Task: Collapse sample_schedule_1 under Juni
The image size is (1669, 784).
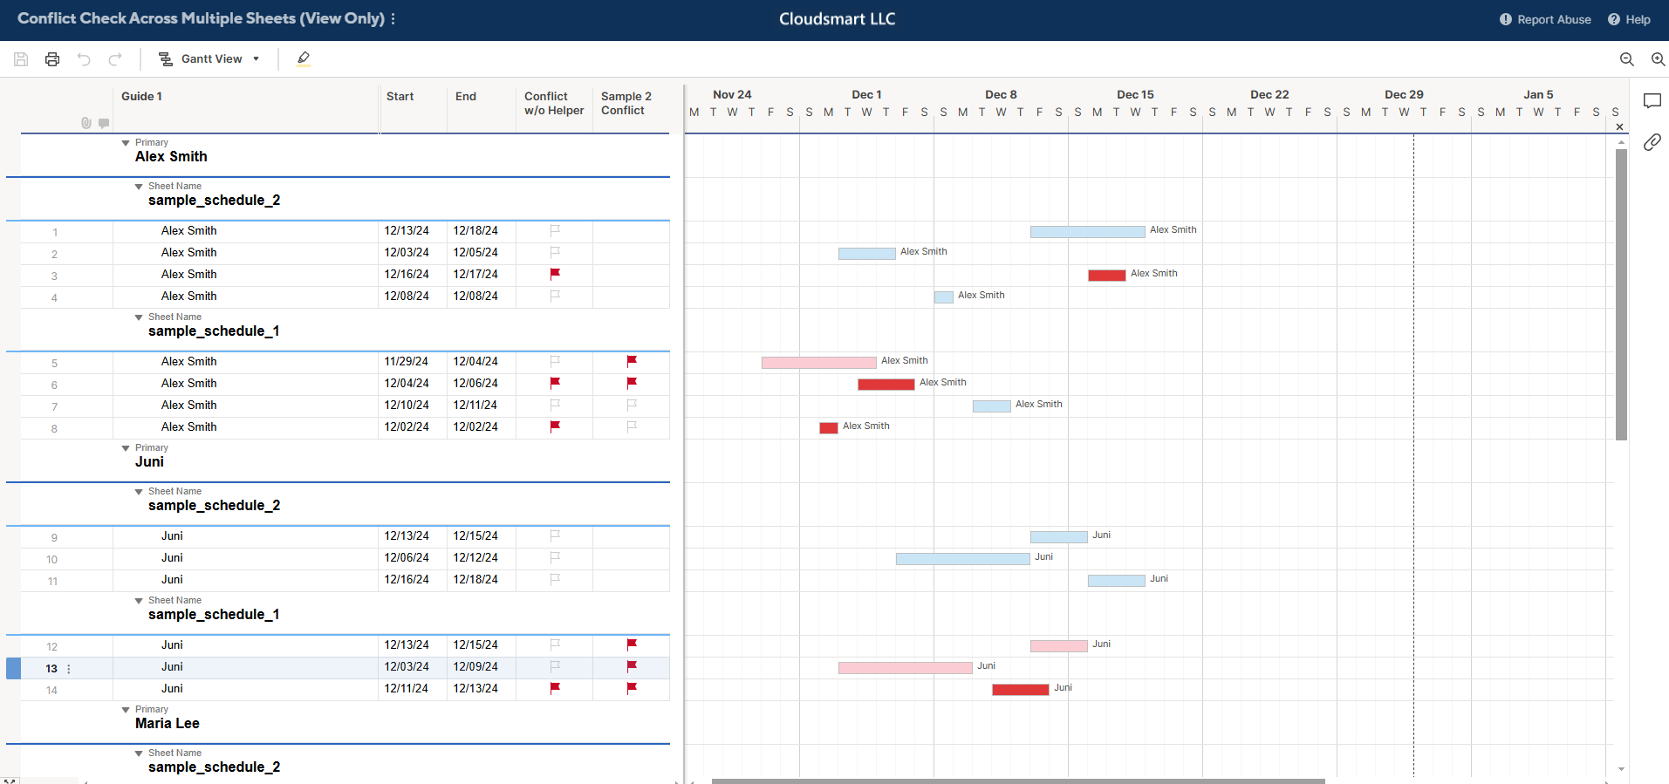Action: click(139, 601)
